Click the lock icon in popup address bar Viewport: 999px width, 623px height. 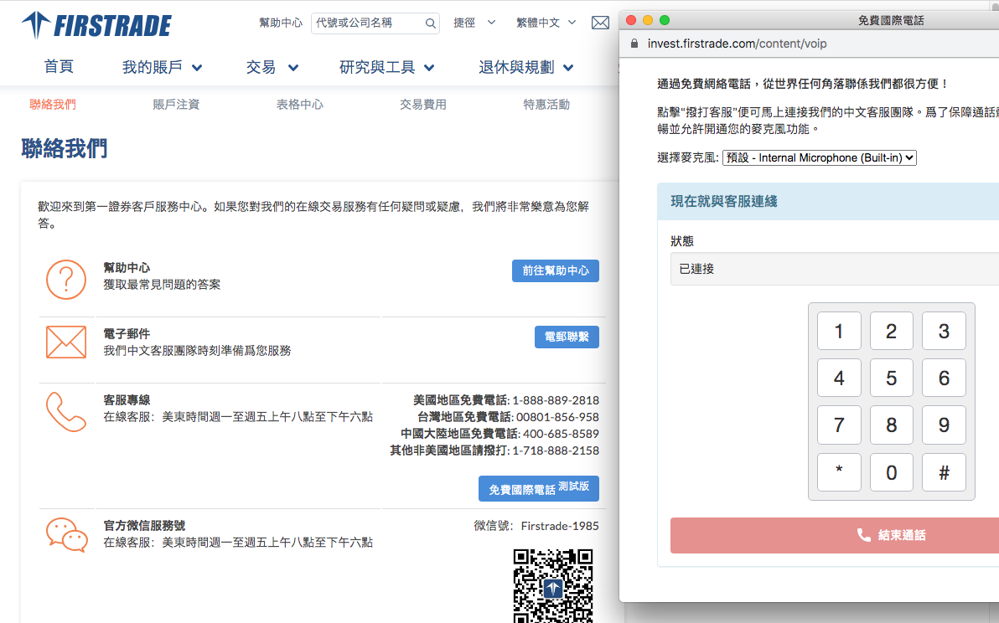634,44
